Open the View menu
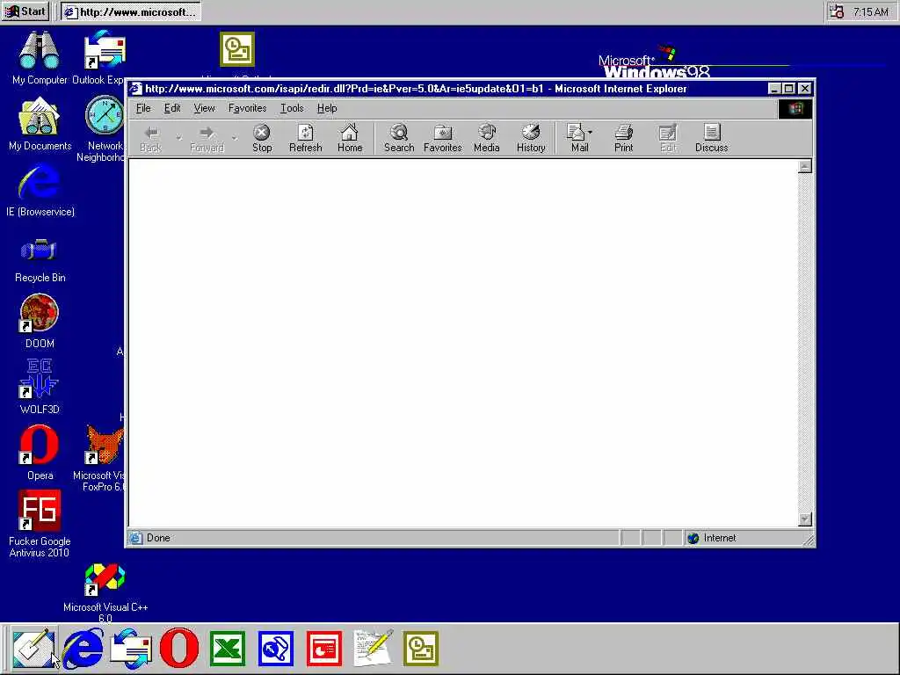 (x=204, y=108)
